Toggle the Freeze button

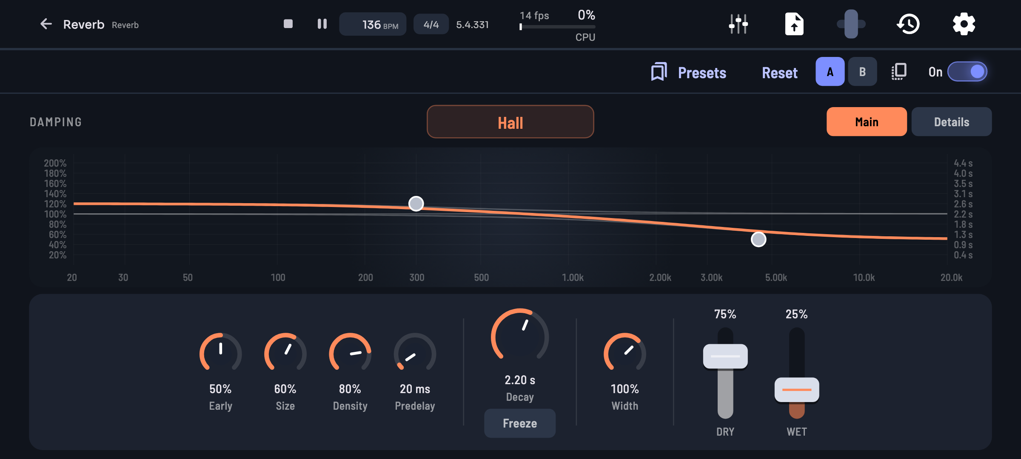coord(520,423)
